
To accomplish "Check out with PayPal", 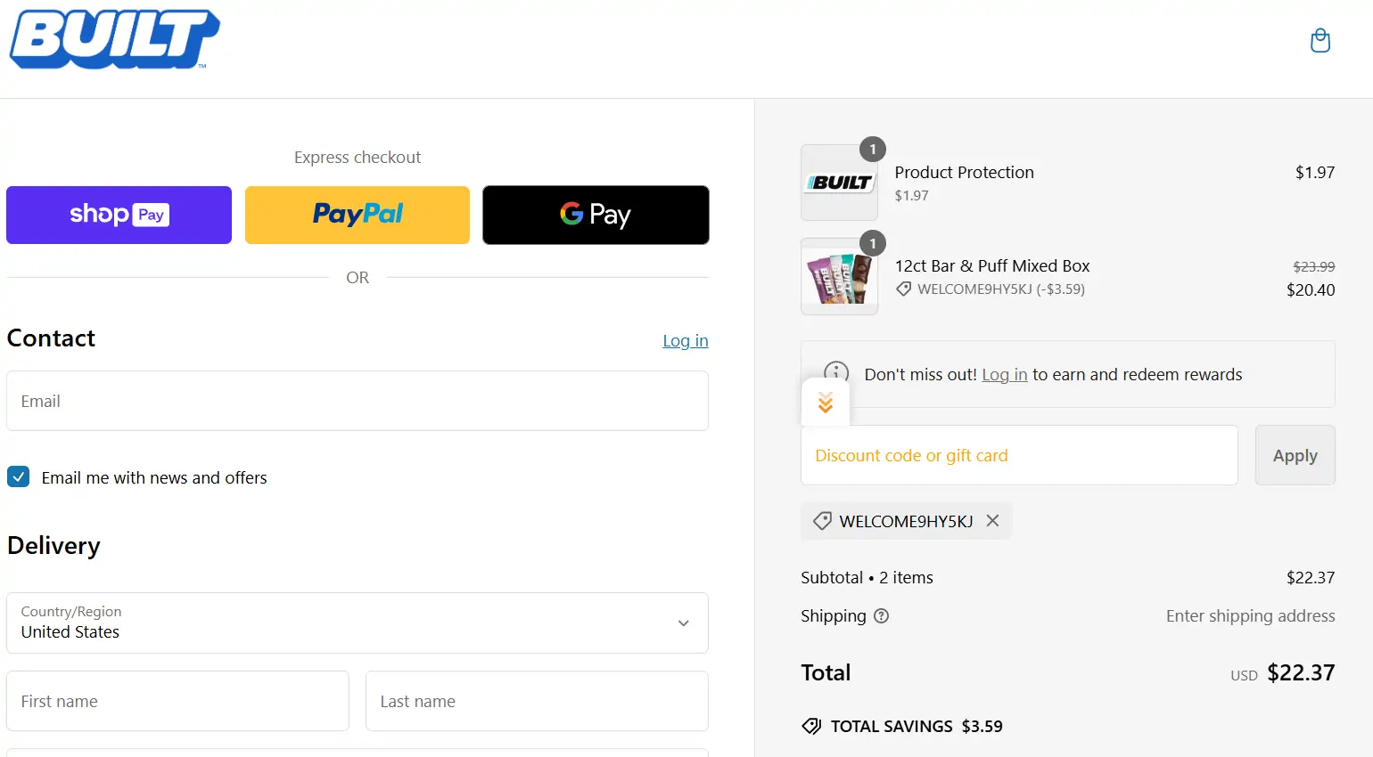I will click(357, 215).
